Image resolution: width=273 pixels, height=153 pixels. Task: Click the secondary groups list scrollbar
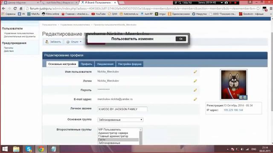pos(141,136)
